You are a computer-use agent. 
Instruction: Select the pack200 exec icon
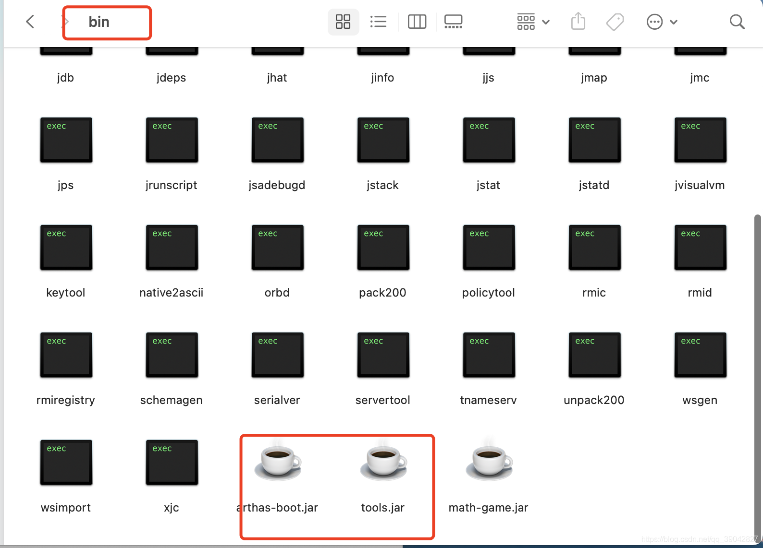(383, 248)
